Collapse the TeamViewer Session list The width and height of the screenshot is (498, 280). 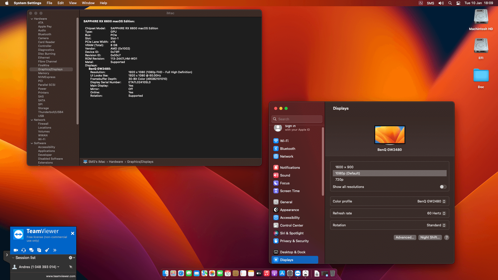13,258
